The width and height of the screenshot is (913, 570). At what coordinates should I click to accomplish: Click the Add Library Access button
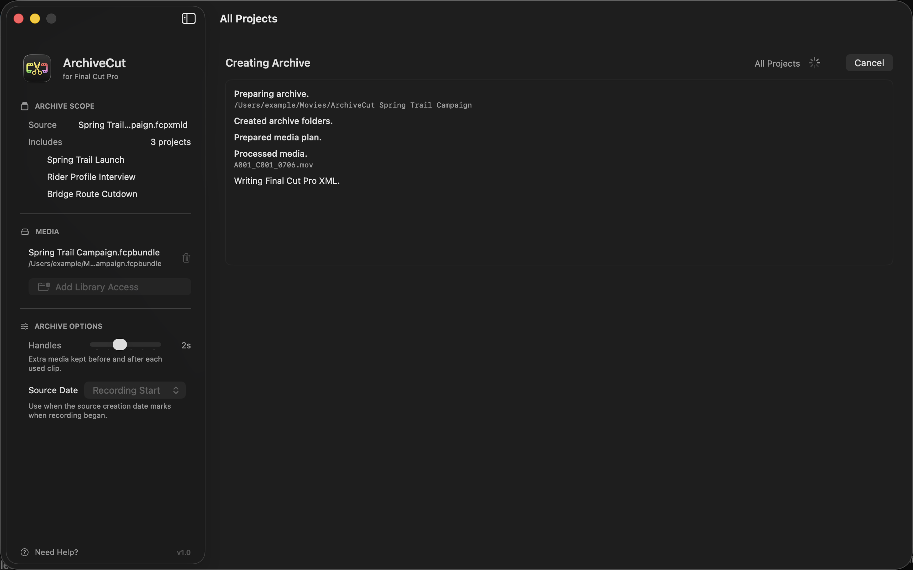coord(110,287)
